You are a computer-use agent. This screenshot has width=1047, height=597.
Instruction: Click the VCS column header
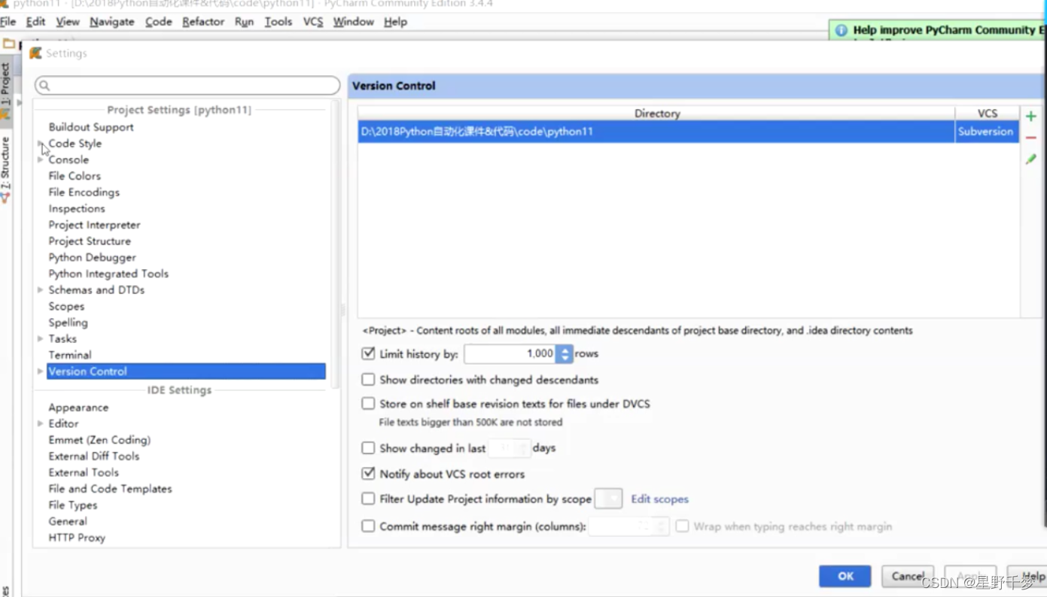tap(988, 114)
